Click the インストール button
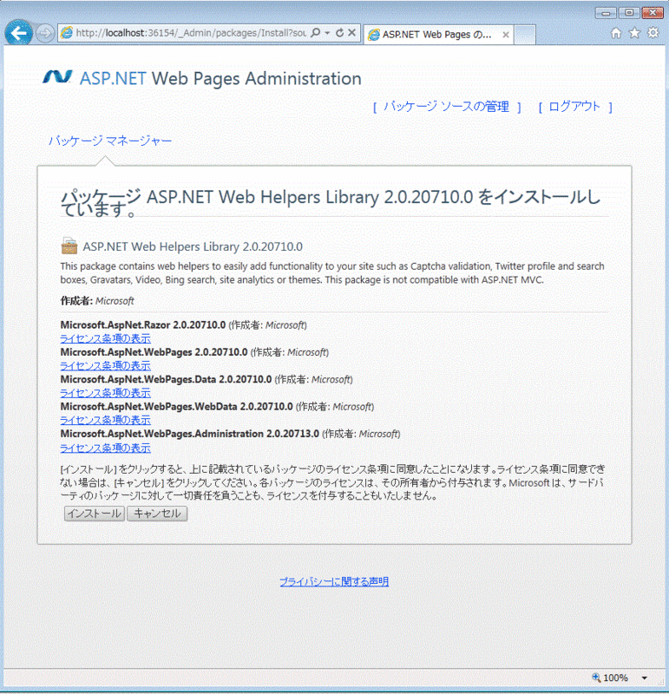Viewport: 669px width, 694px height. 95,514
